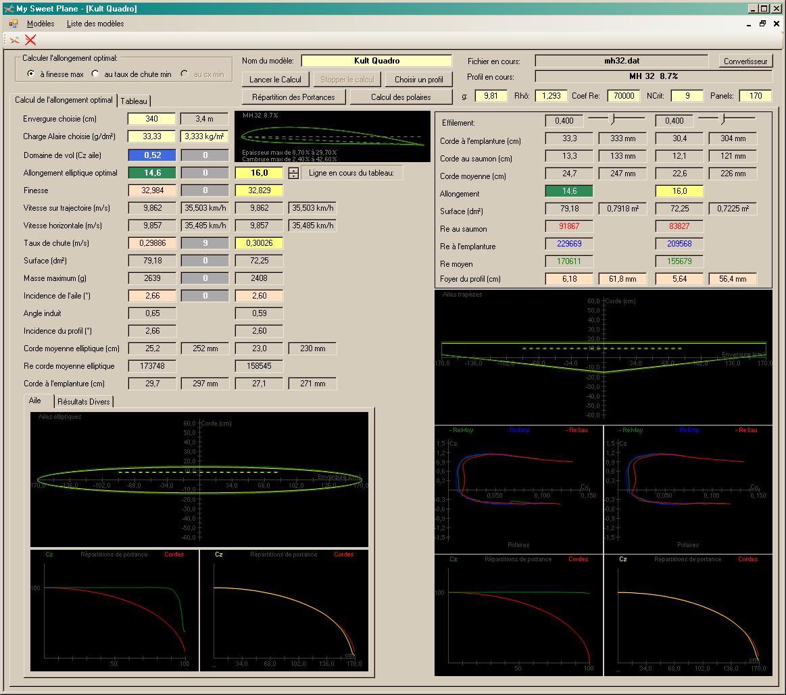This screenshot has height=695, width=786.
Task: Click the second Effilement slider handle
Action: click(x=722, y=120)
